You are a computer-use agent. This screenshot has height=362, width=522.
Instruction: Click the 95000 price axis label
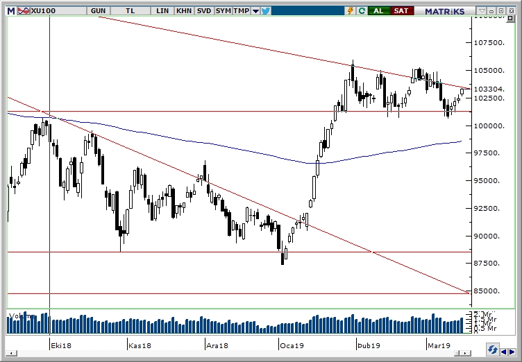pyautogui.click(x=487, y=181)
